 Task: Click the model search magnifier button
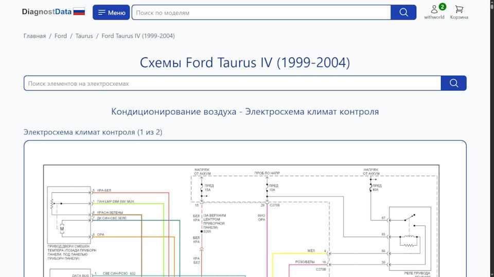pos(403,12)
